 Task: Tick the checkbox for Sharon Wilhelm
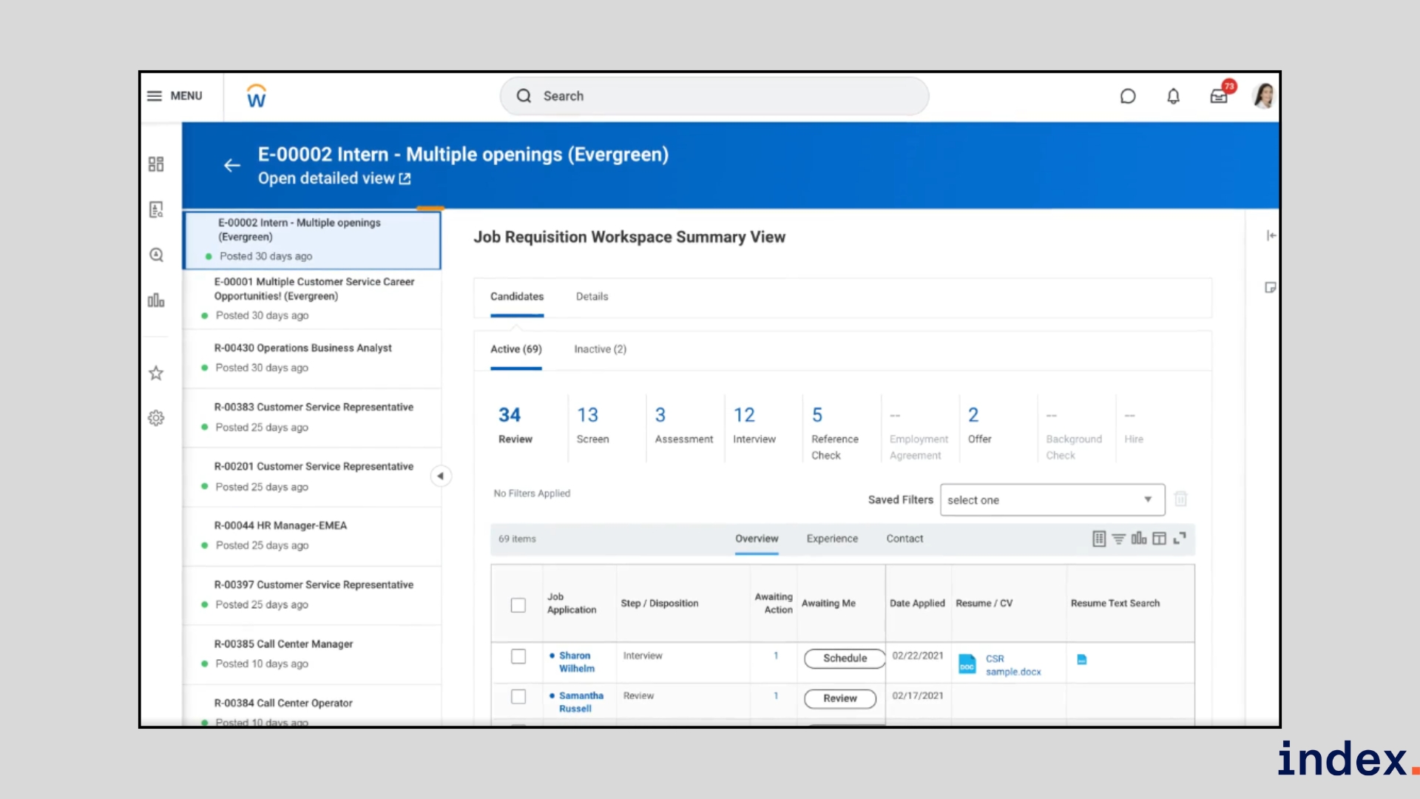[518, 657]
